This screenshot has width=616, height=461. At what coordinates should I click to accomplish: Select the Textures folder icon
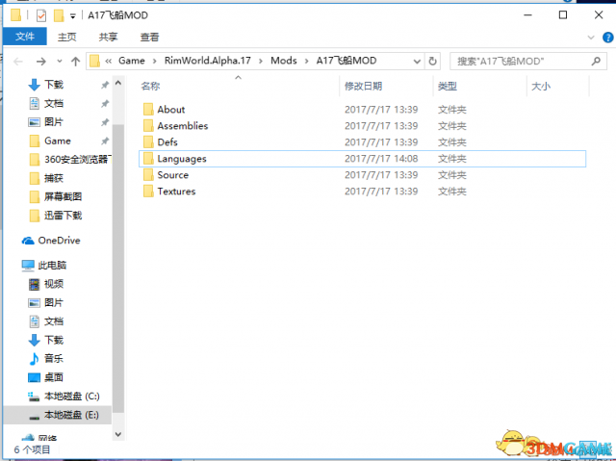click(x=148, y=191)
